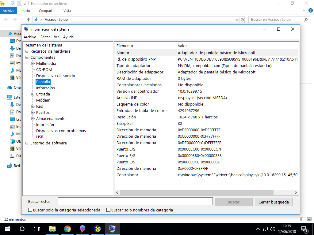Viewport: 314px width, 235px height.
Task: Check 'Buscar solo nombres de categoría'
Action: 108,210
